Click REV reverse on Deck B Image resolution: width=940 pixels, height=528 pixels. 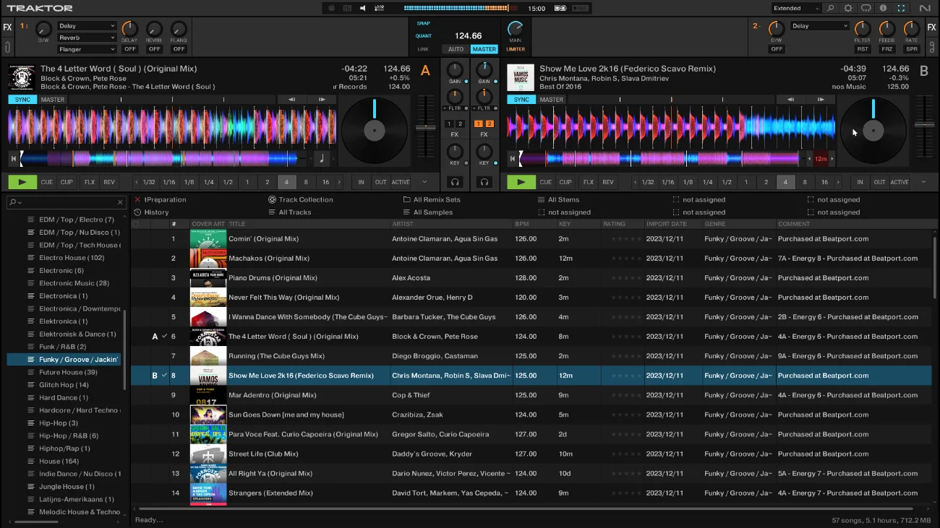(608, 182)
